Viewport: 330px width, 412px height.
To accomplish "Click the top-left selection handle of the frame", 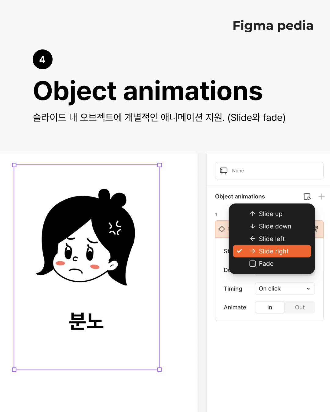I will pyautogui.click(x=14, y=165).
